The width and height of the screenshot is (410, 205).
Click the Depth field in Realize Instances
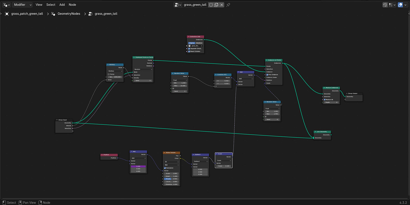[331, 102]
